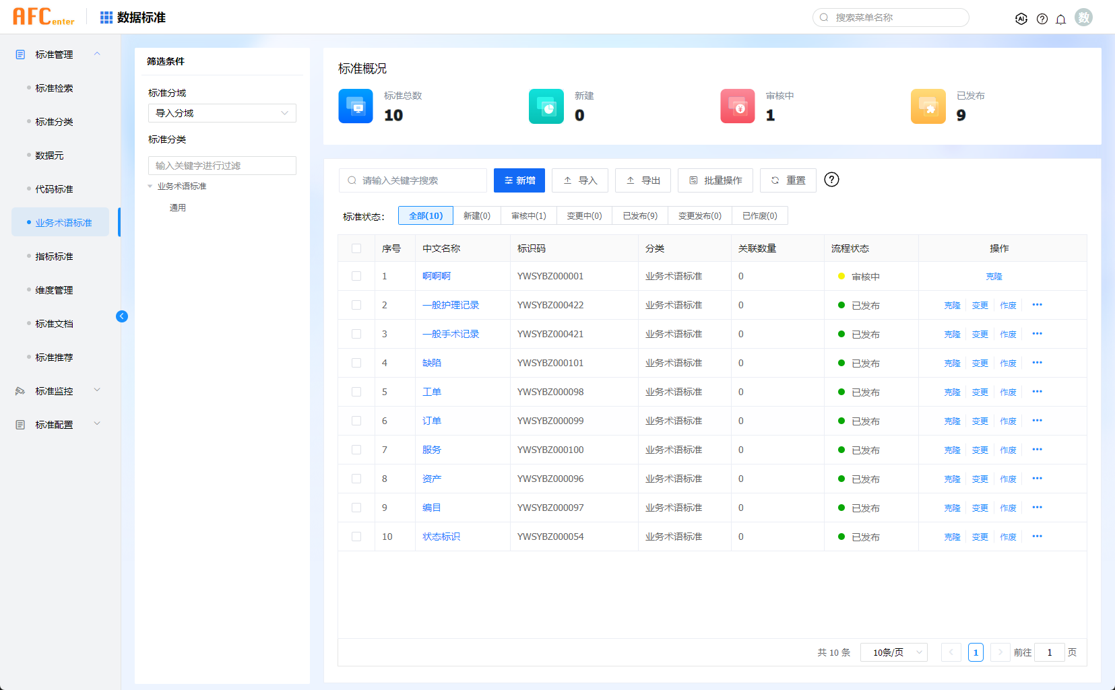This screenshot has height=690, width=1115.
Task: Open more actions for 编目 row
Action: coord(1038,508)
